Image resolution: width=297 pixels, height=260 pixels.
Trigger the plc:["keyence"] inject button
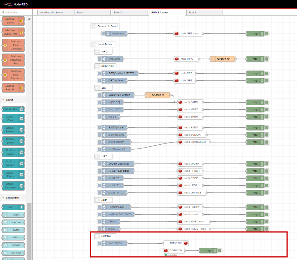click(99, 149)
